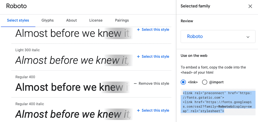This screenshot has height=122, width=258.
Task: Remove the Regular 400 style
Action: pyautogui.click(x=154, y=84)
